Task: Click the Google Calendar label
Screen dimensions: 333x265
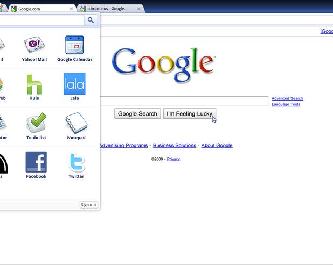Action: click(x=75, y=60)
